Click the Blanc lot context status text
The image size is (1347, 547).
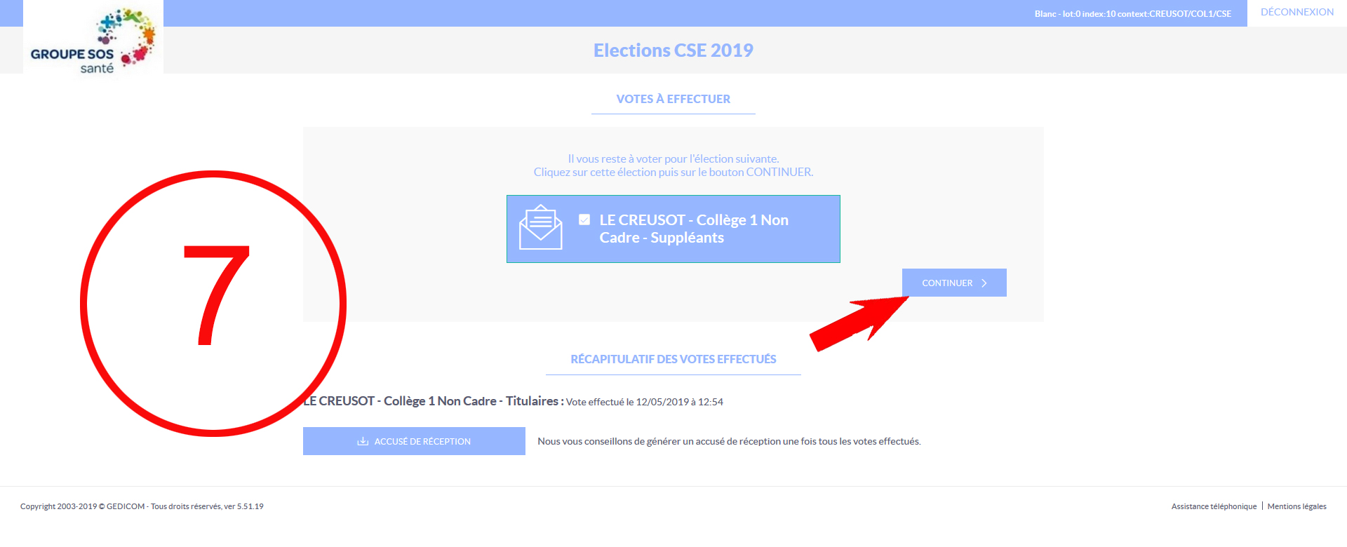(x=1132, y=14)
